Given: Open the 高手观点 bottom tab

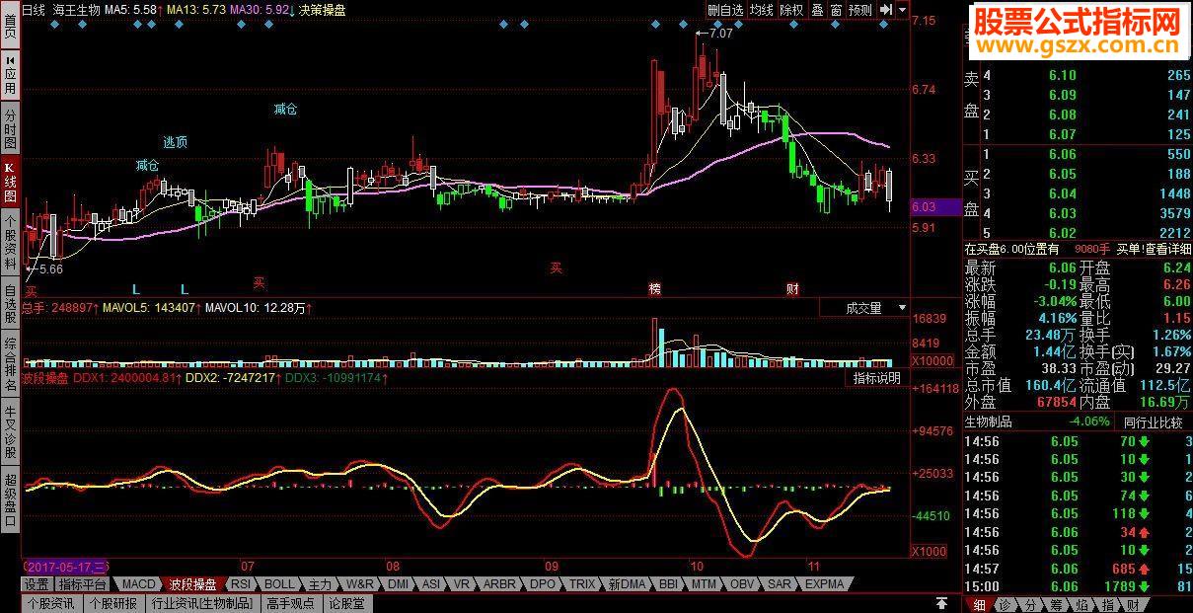Looking at the screenshot, I should tap(290, 603).
